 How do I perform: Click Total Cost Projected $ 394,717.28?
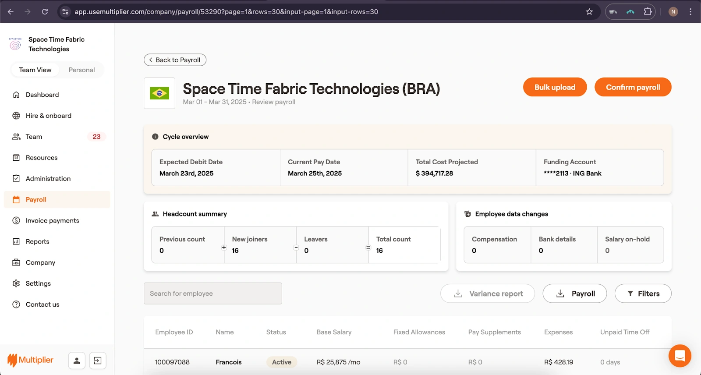tap(472, 168)
